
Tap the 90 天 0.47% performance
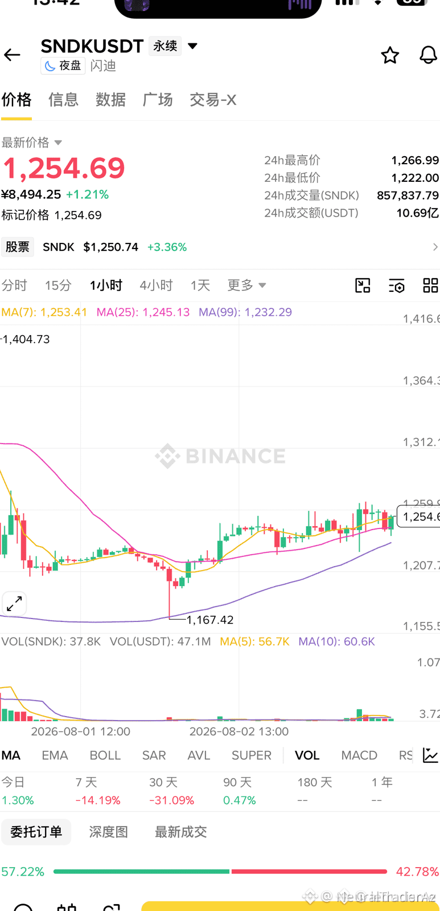[240, 791]
